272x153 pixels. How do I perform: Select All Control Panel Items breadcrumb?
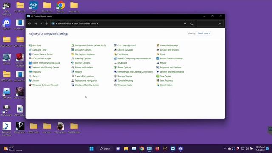pos(85,24)
